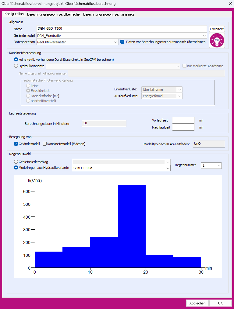Click the Vorlaufzeit input field
This screenshot has width=234, height=309.
pyautogui.click(x=183, y=120)
